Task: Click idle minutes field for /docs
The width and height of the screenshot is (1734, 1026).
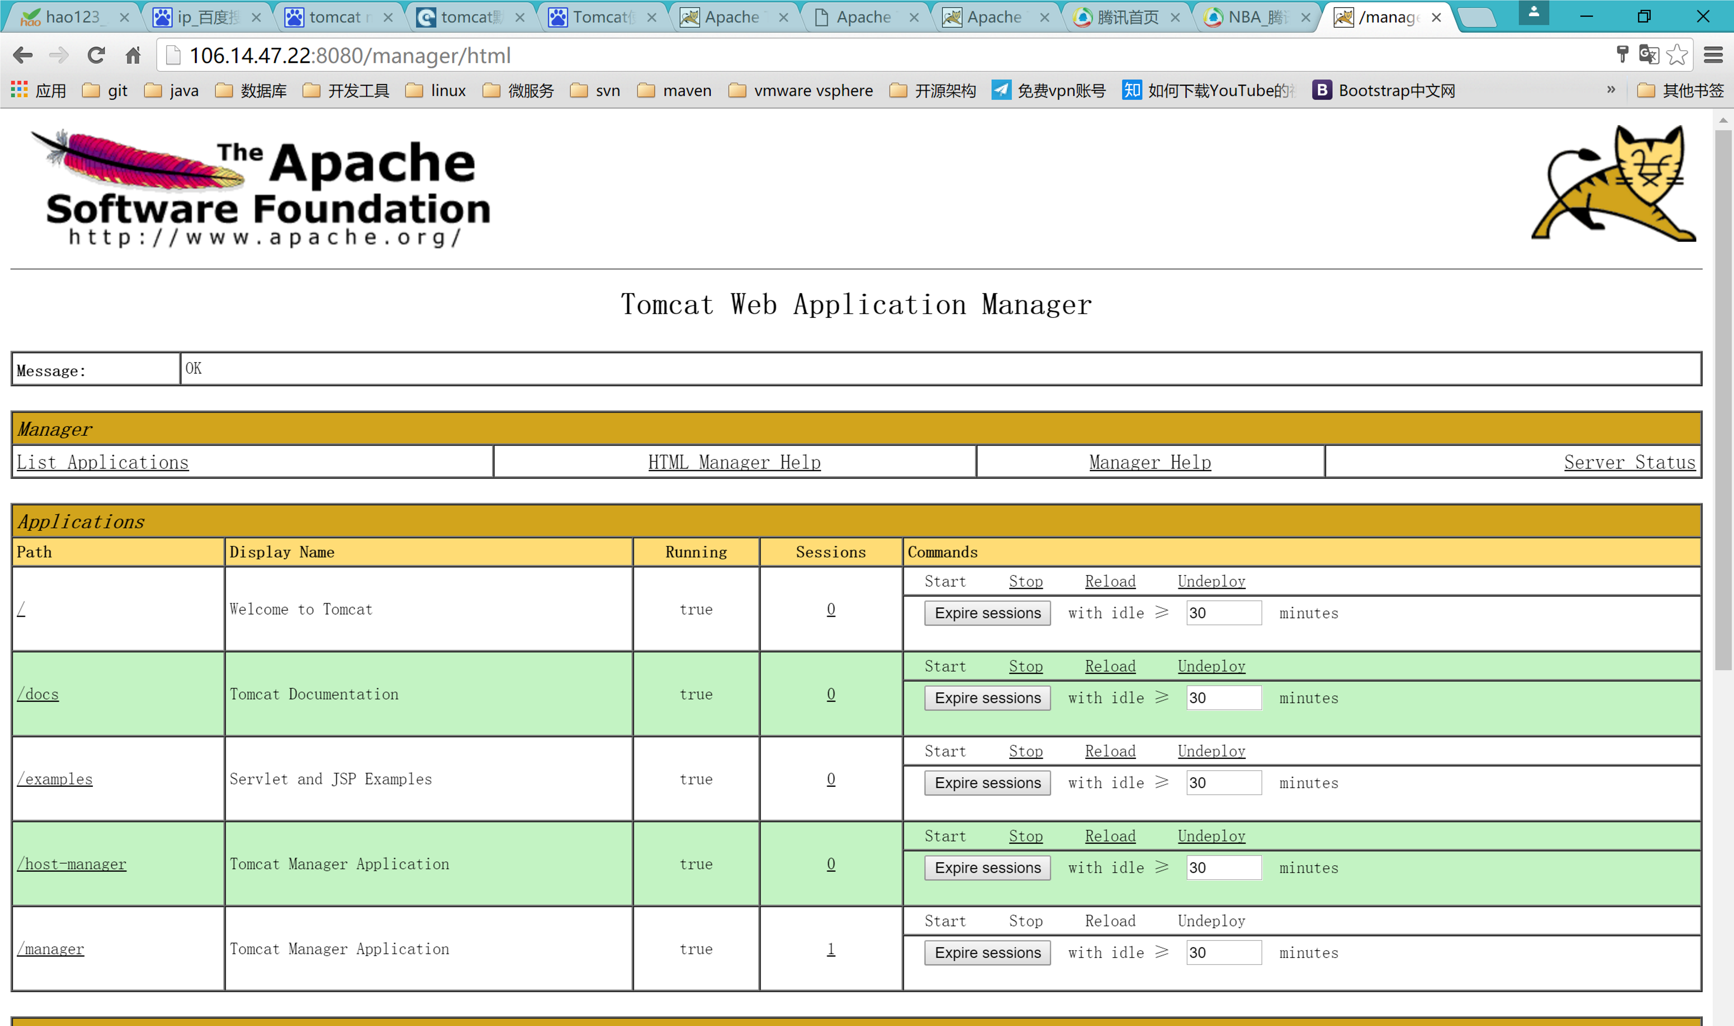Action: [x=1224, y=698]
